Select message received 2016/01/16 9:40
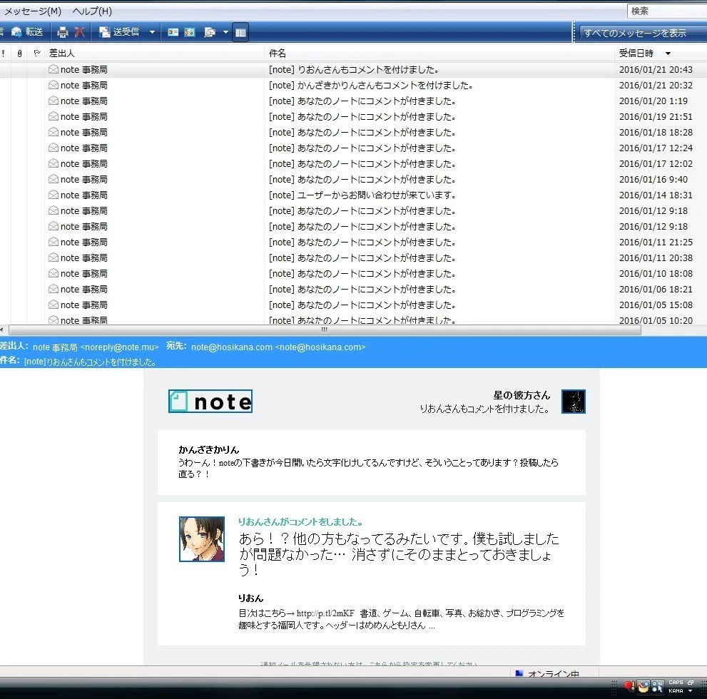This screenshot has width=707, height=699. point(354,179)
